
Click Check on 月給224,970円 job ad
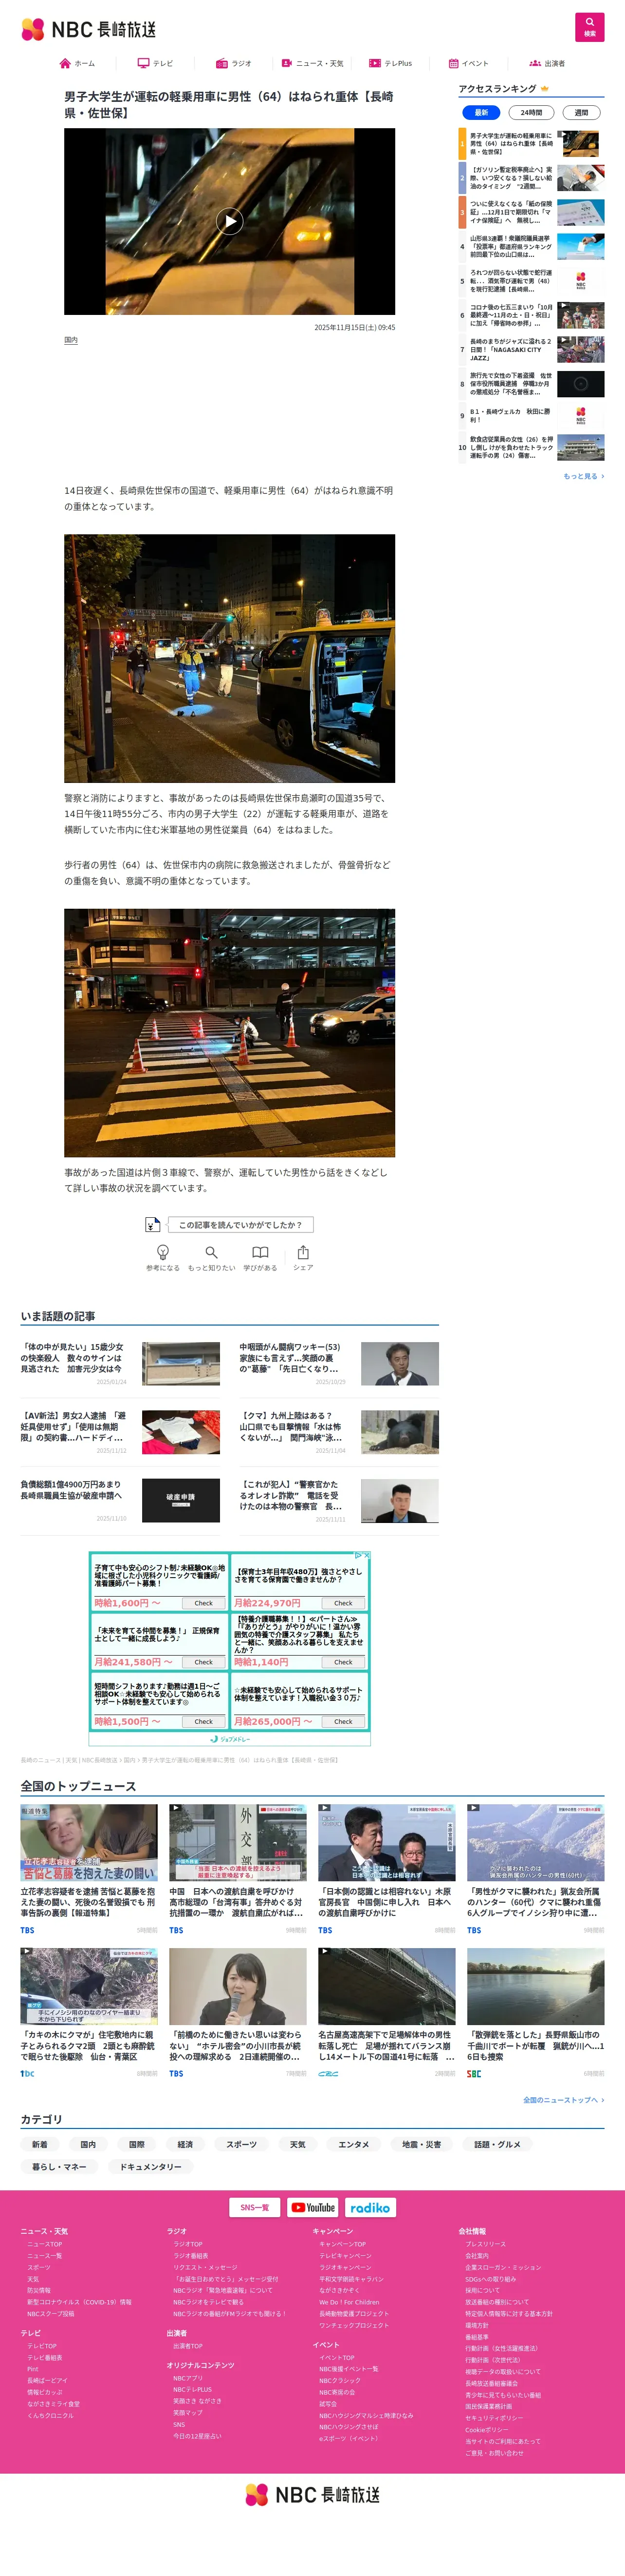click(344, 1603)
